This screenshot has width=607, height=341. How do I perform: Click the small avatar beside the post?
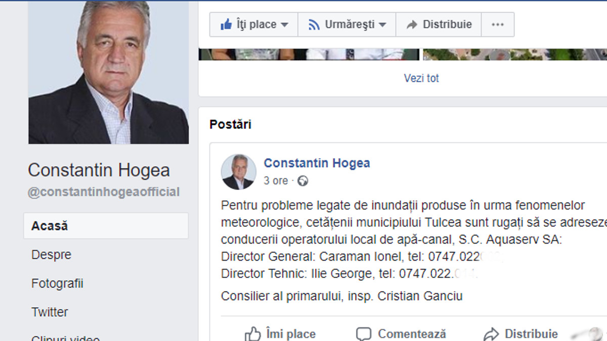click(x=238, y=172)
